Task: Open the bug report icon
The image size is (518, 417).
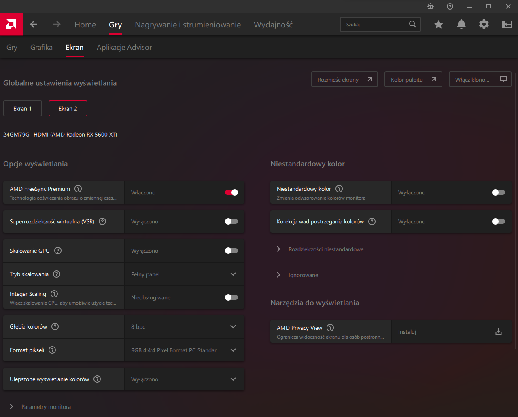Action: coord(431,6)
